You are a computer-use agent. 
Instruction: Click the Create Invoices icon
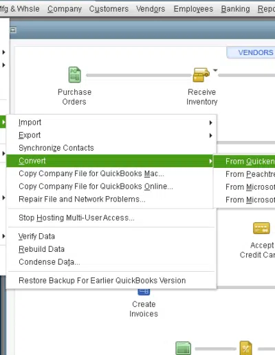pos(144,292)
